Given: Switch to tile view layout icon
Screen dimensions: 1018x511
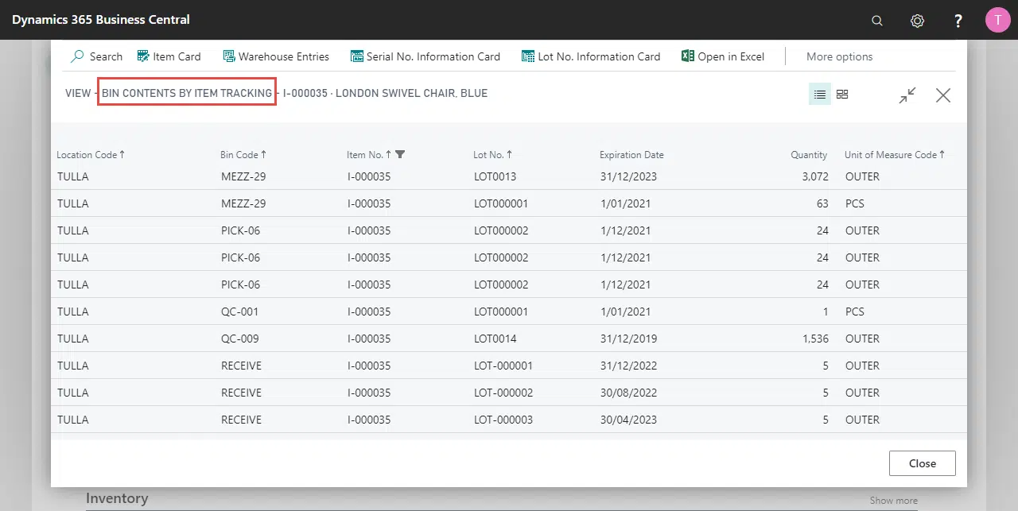Looking at the screenshot, I should (x=842, y=95).
